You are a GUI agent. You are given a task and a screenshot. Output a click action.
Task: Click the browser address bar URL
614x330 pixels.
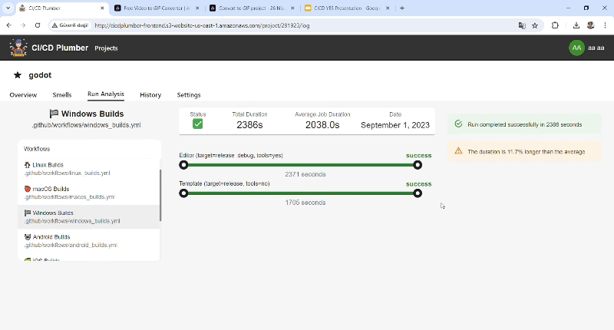coord(202,25)
